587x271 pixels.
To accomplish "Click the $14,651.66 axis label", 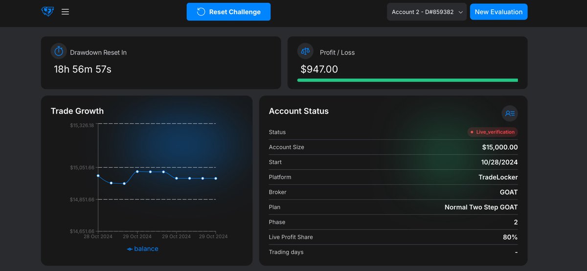I will 82,231.
